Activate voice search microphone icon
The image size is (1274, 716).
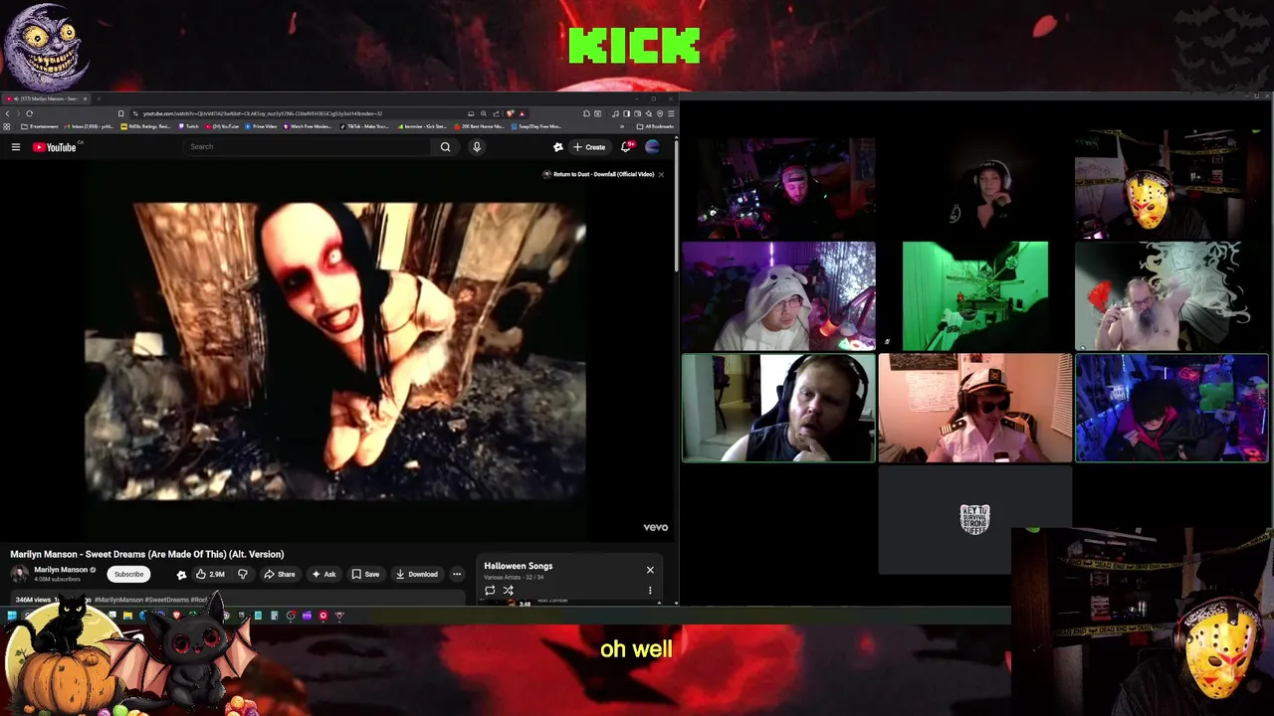pyautogui.click(x=477, y=147)
